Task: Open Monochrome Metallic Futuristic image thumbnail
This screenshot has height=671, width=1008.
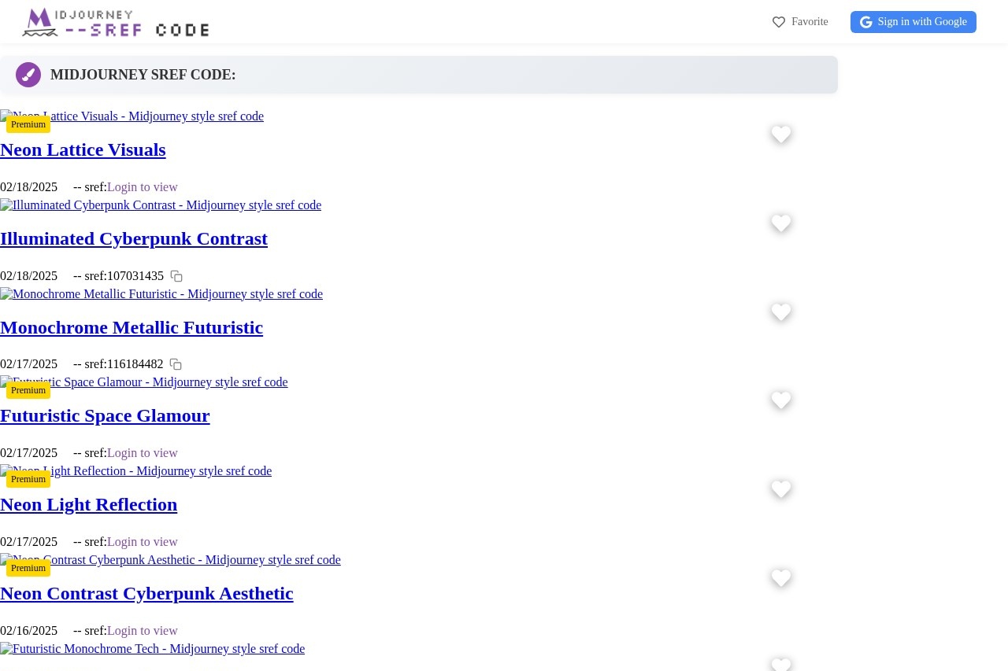Action: 161,294
